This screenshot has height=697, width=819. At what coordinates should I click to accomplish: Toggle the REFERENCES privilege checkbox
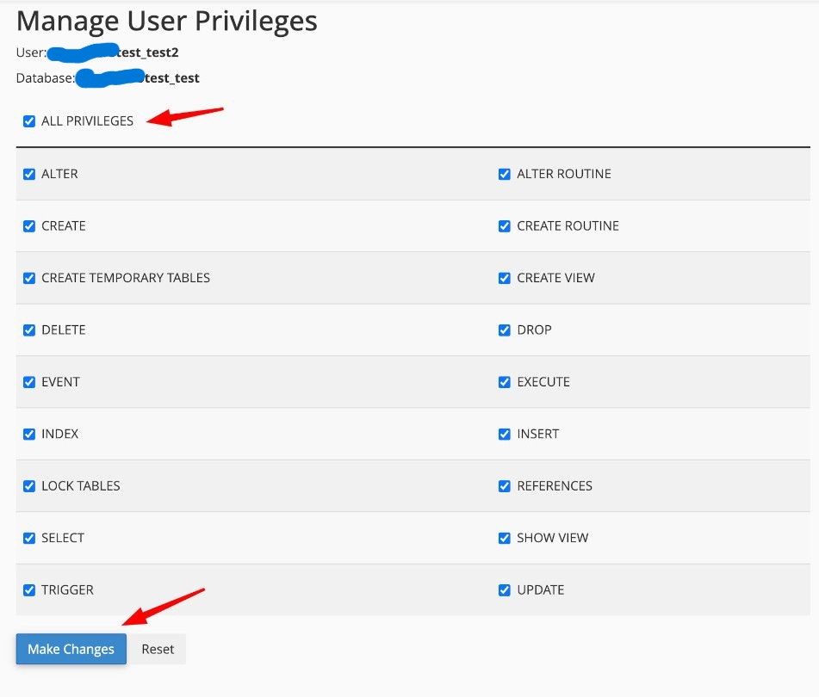pos(505,486)
